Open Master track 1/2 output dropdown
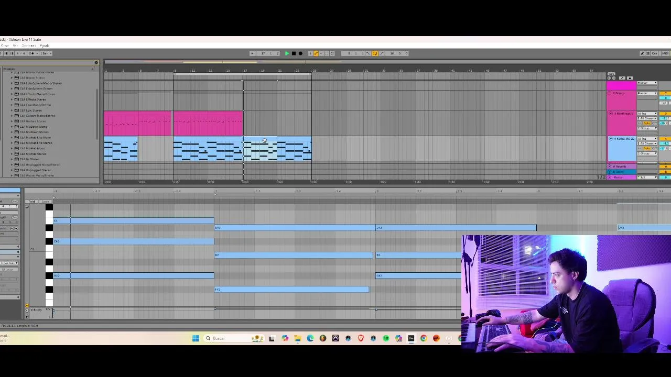The width and height of the screenshot is (671, 377). pyautogui.click(x=647, y=178)
